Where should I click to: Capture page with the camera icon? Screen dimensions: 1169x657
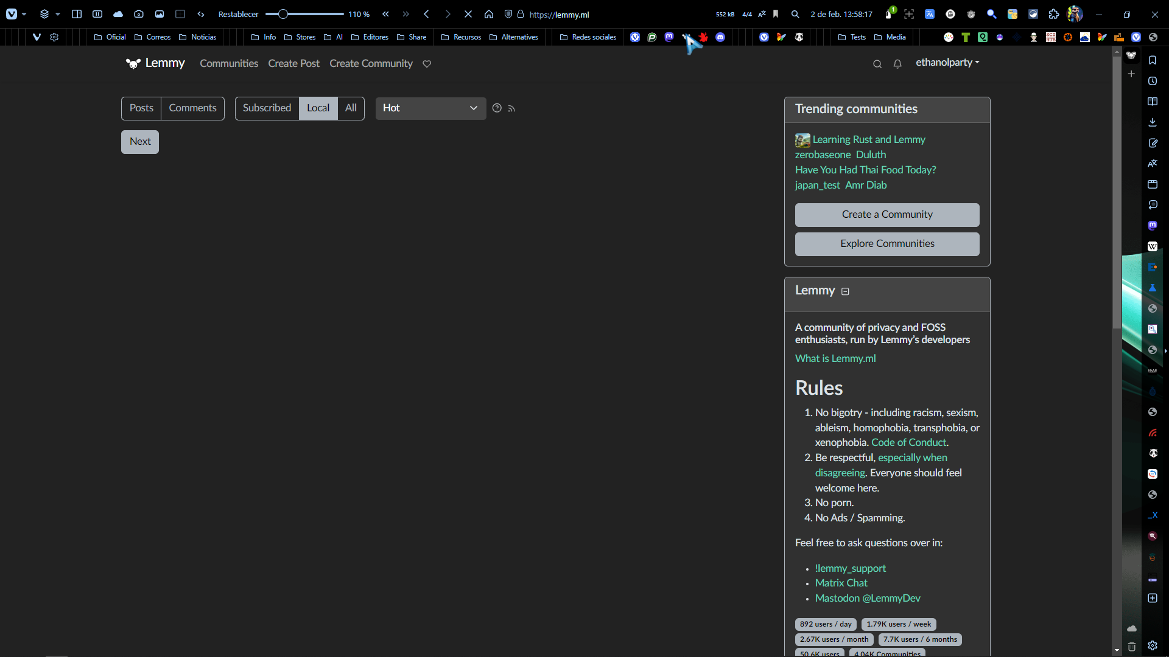click(139, 14)
